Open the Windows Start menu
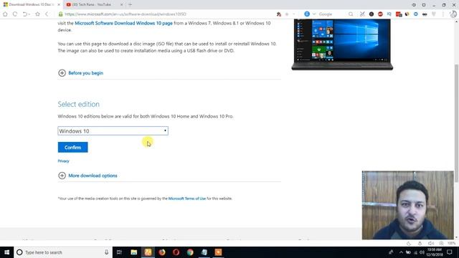Image resolution: width=459 pixels, height=258 pixels. [x=6, y=252]
